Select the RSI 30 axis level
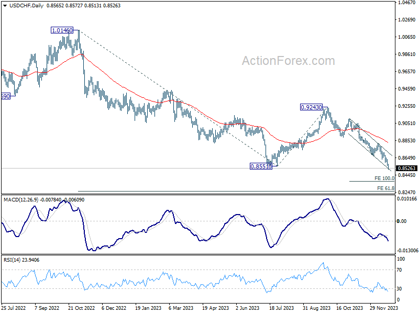The height and width of the screenshot is (314, 419). click(399, 289)
